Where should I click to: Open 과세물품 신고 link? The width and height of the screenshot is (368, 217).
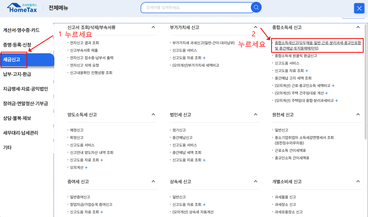[285, 197]
